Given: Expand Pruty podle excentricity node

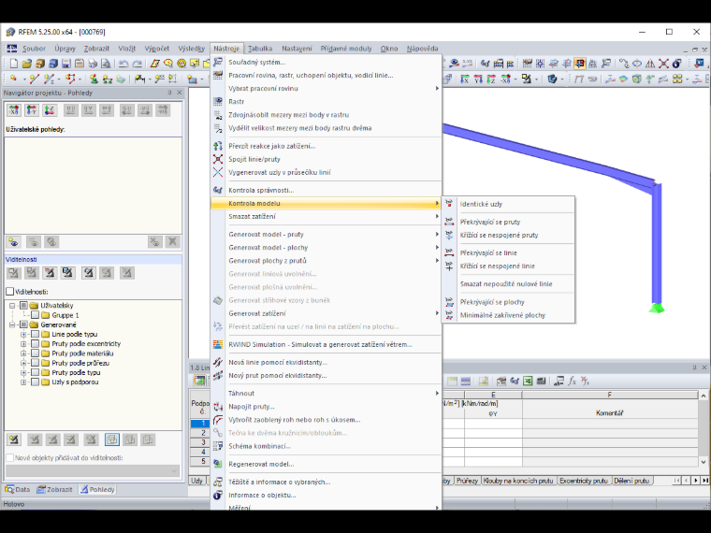Looking at the screenshot, I should (x=23, y=343).
